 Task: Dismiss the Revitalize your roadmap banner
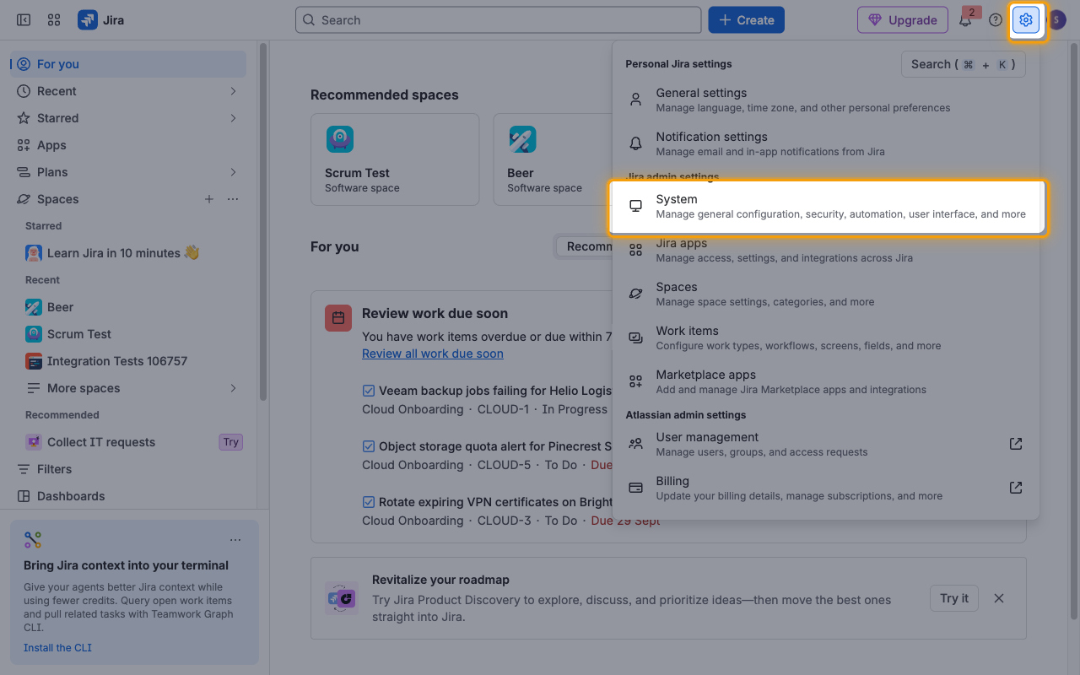pos(999,598)
